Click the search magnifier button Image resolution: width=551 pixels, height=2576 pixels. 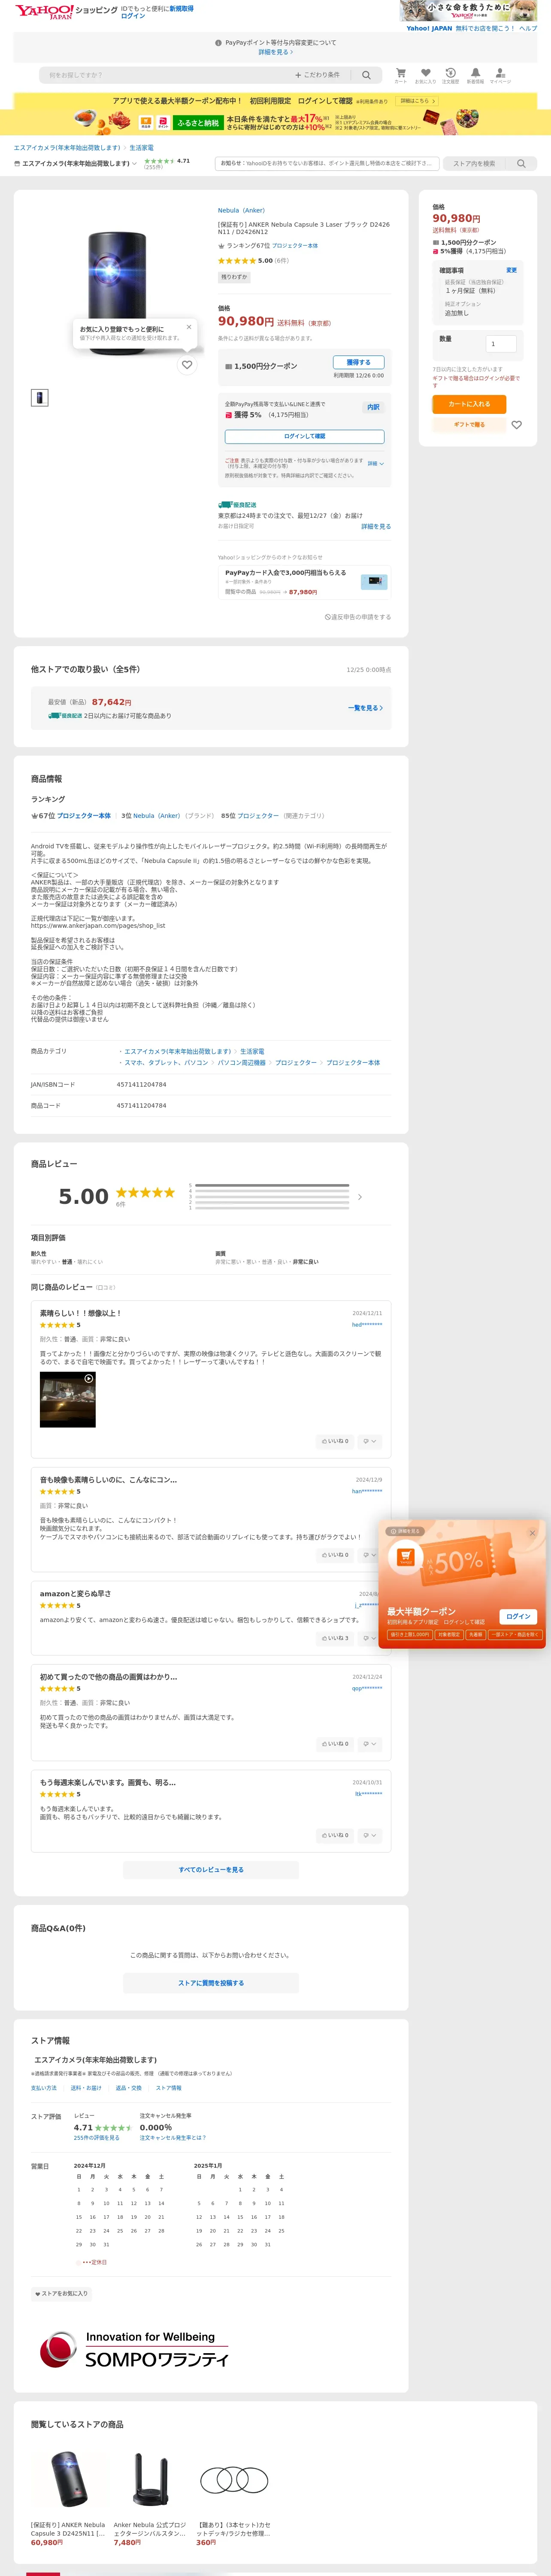[x=366, y=75]
